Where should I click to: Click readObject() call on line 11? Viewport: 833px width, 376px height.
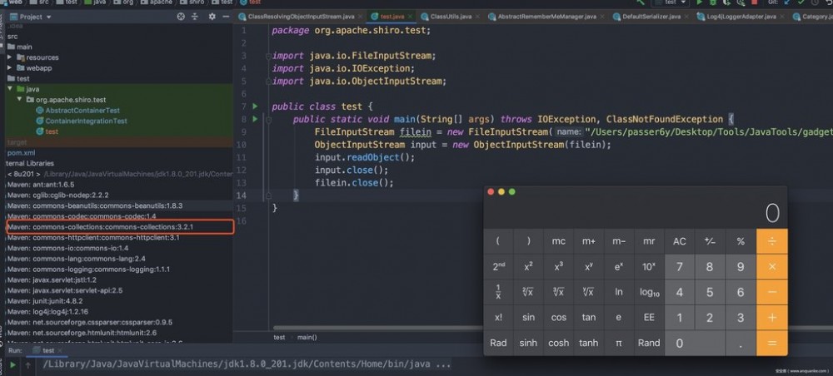point(381,157)
